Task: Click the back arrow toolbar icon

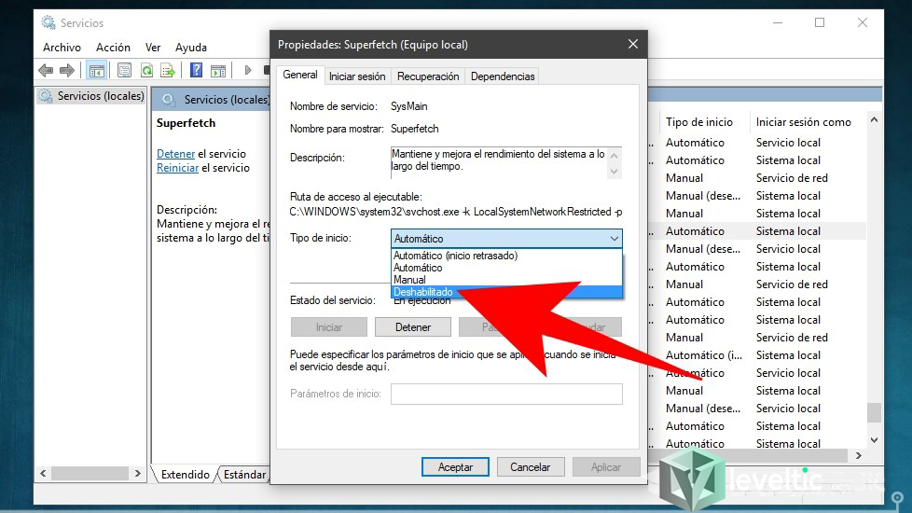Action: (x=46, y=70)
